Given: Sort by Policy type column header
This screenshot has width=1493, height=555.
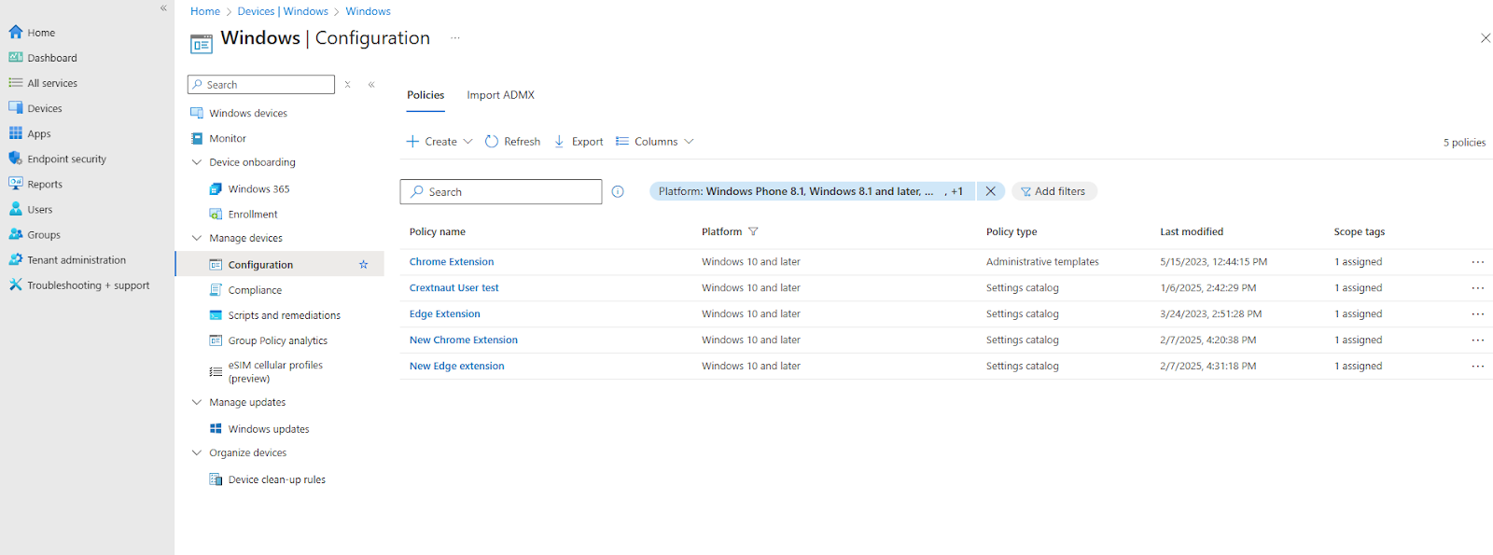Looking at the screenshot, I should (x=1012, y=231).
